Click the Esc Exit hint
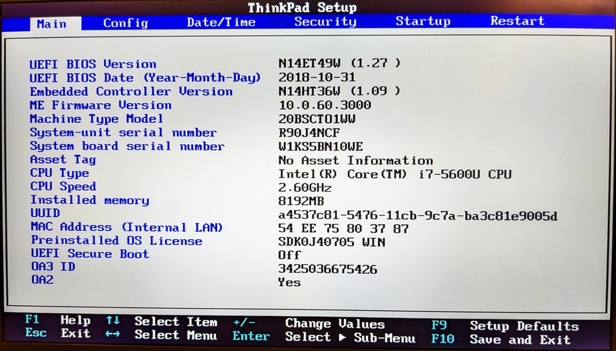 coord(58,333)
